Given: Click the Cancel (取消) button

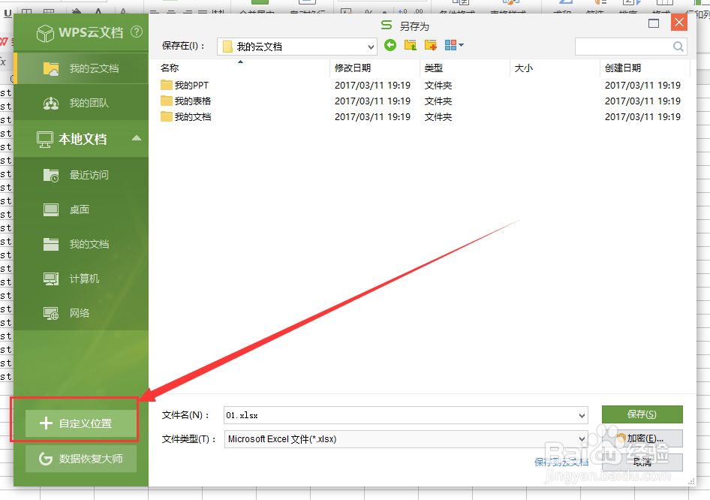Looking at the screenshot, I should coord(642,462).
